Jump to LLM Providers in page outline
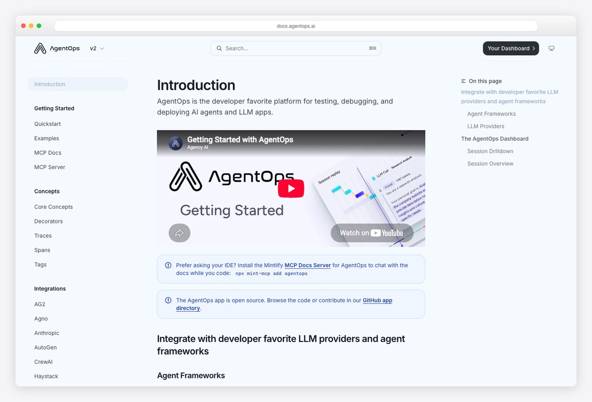 click(x=486, y=126)
